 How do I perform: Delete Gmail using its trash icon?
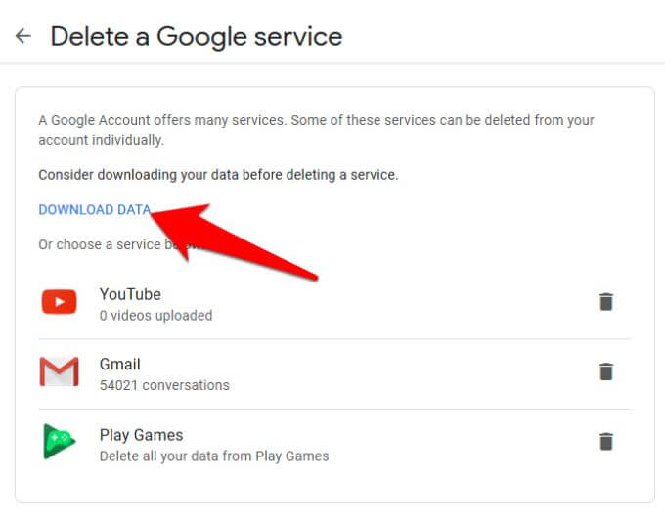click(606, 371)
